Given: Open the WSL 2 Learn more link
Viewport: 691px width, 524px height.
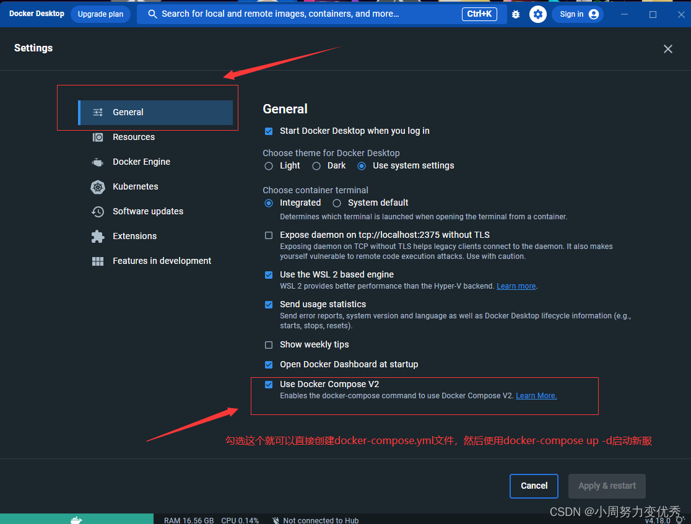Looking at the screenshot, I should pyautogui.click(x=516, y=286).
